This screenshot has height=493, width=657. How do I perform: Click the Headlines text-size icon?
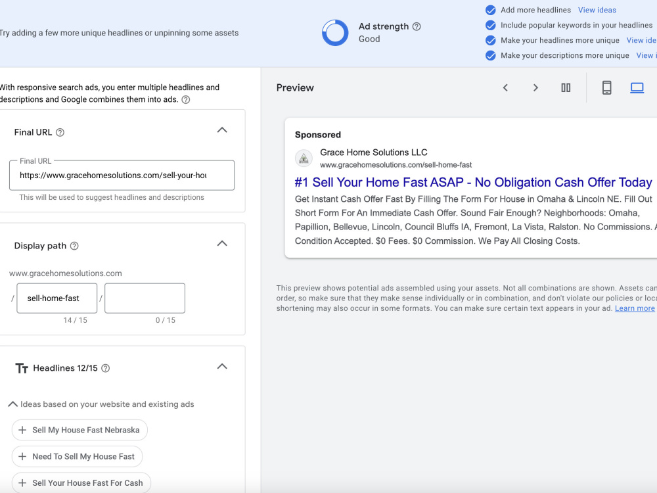tap(22, 368)
